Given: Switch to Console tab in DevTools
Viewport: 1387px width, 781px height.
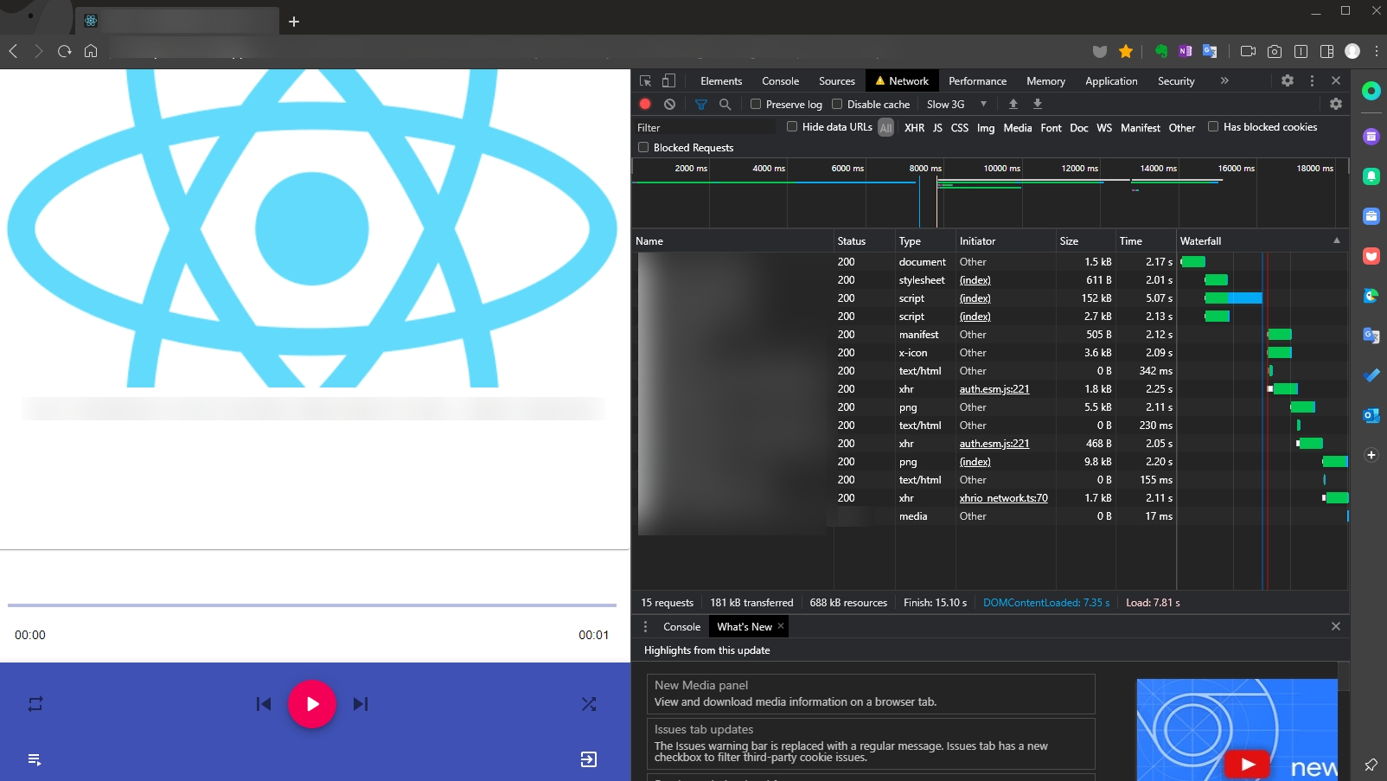Looking at the screenshot, I should coord(780,81).
